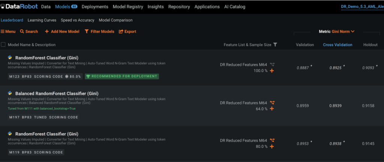
Task: Click the 0.9158 holdout score
Action: (368, 106)
